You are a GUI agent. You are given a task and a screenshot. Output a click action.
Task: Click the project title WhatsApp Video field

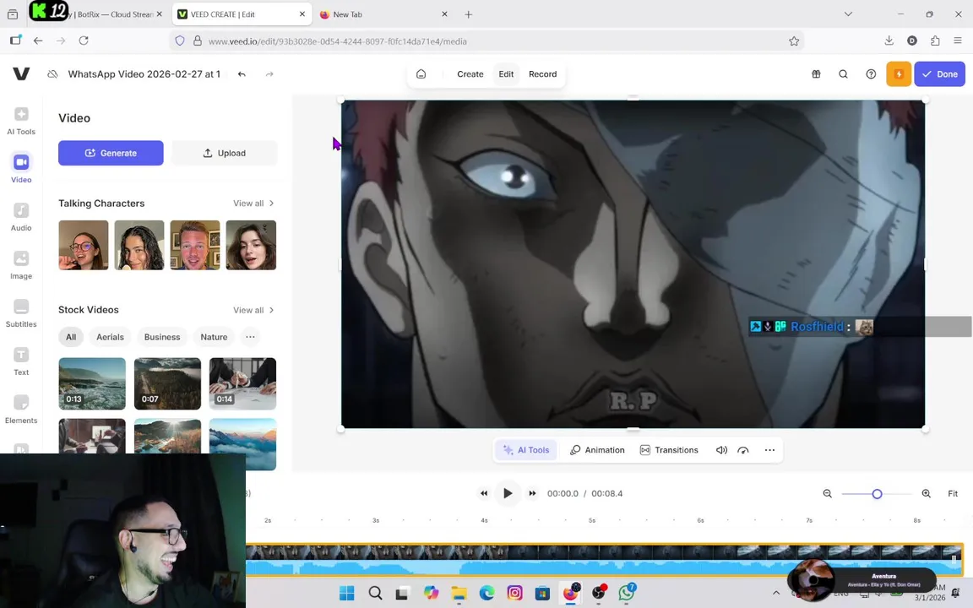tap(144, 73)
